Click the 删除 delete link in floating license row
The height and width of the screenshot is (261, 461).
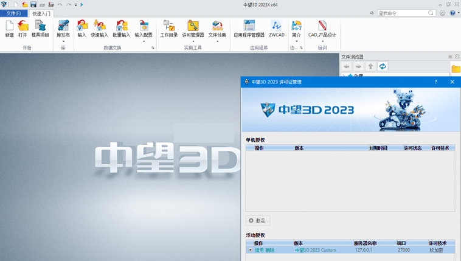(x=270, y=250)
